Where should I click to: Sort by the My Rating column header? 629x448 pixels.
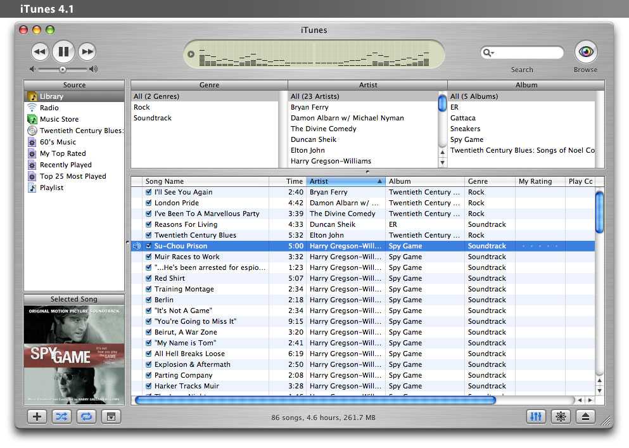[540, 181]
